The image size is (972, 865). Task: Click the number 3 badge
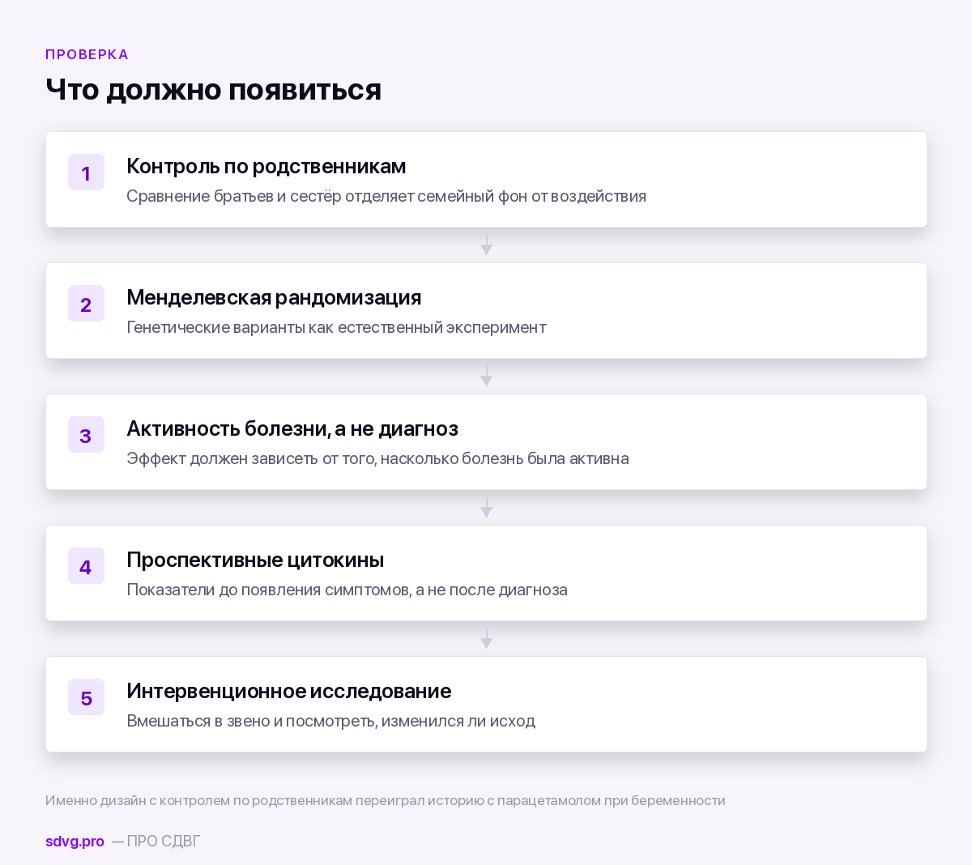86,435
